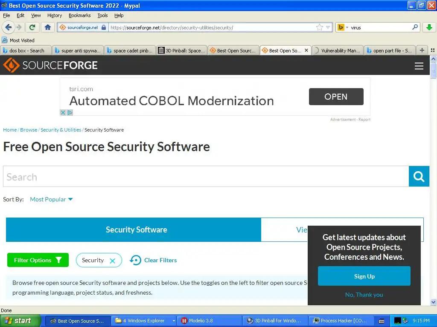Open the Home breadcrumb link
Viewport: 437px width, 327px height.
coord(10,130)
